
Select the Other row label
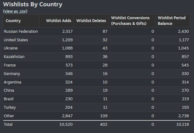point(9,116)
